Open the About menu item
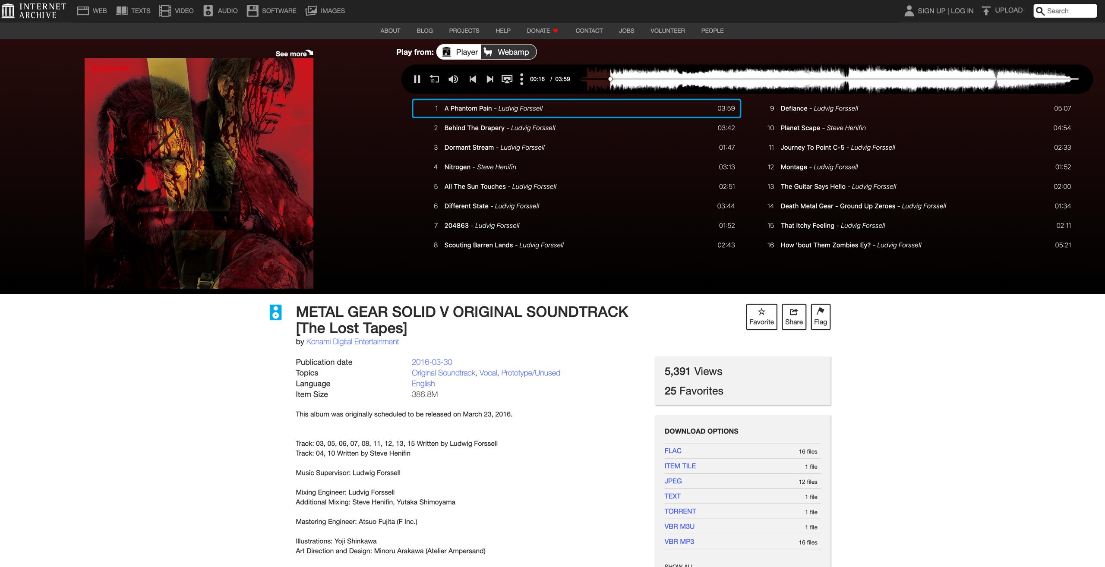The width and height of the screenshot is (1105, 567). 390,31
